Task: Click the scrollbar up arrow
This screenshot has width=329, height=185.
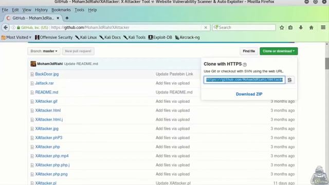Action: (327, 44)
